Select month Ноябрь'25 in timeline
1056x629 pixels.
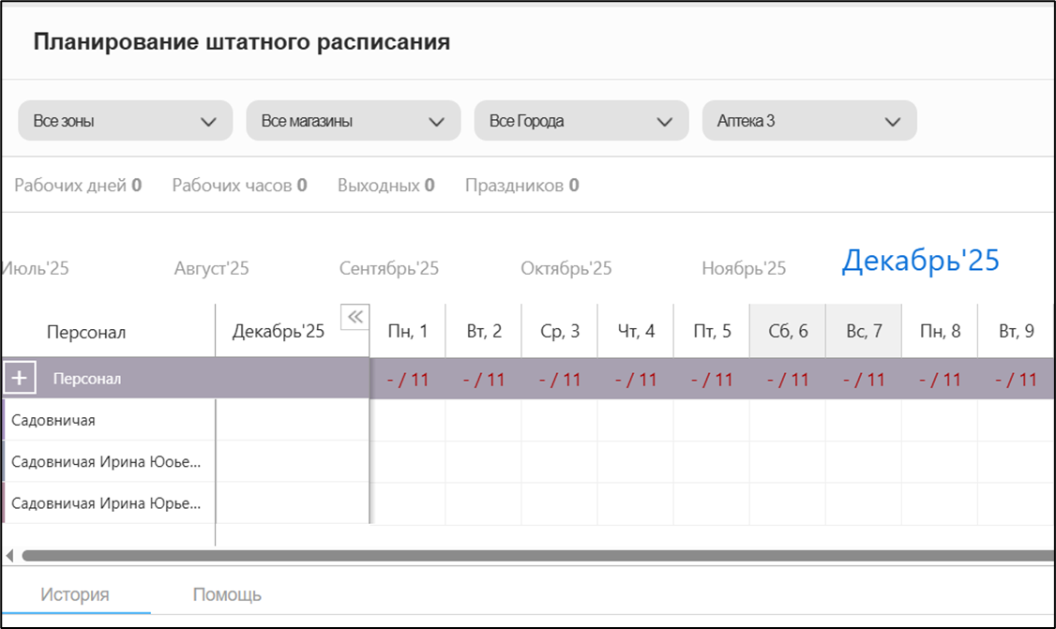click(744, 269)
